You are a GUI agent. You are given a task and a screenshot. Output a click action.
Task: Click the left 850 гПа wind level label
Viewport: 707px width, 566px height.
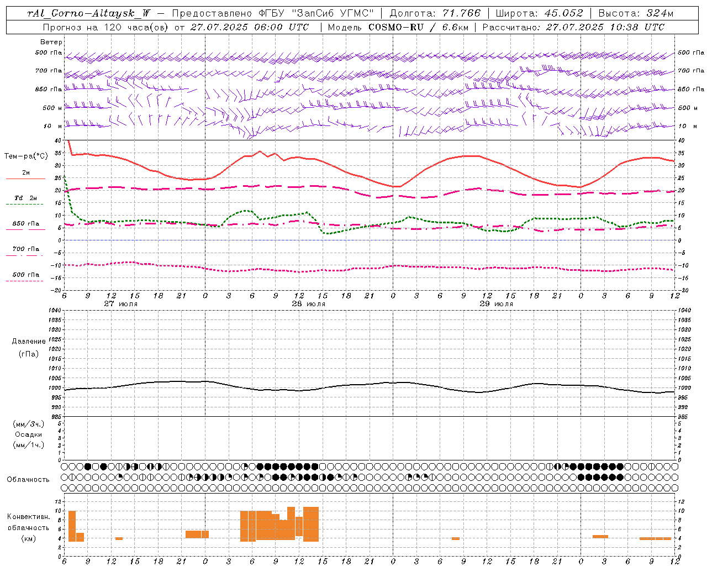point(49,89)
